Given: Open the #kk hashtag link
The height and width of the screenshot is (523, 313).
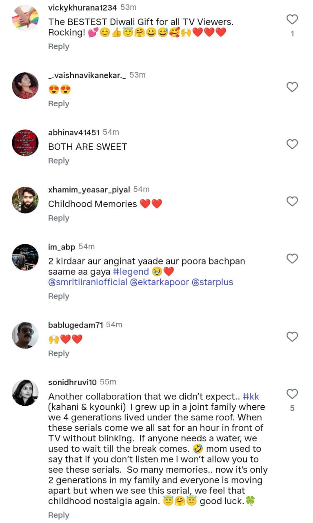Looking at the screenshot, I should (251, 396).
